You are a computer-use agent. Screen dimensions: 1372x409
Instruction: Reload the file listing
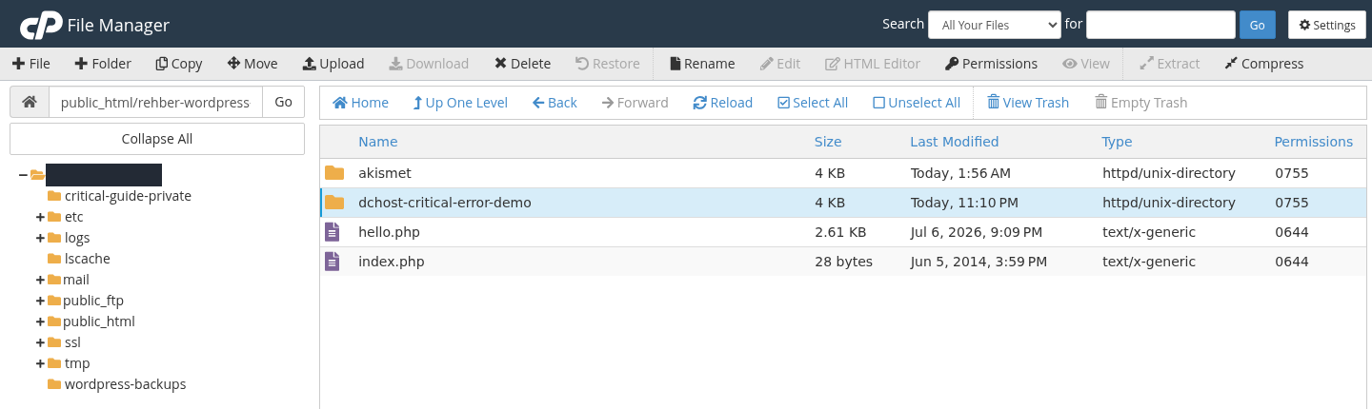coord(722,103)
